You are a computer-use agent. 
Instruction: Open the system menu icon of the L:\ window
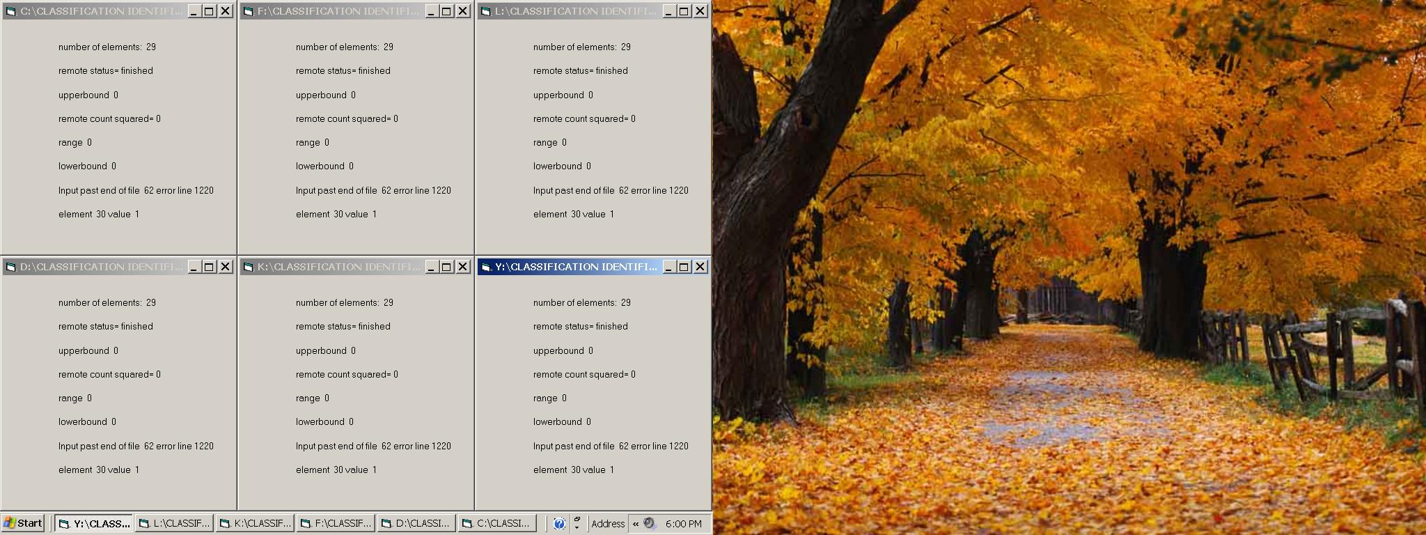[x=486, y=11]
